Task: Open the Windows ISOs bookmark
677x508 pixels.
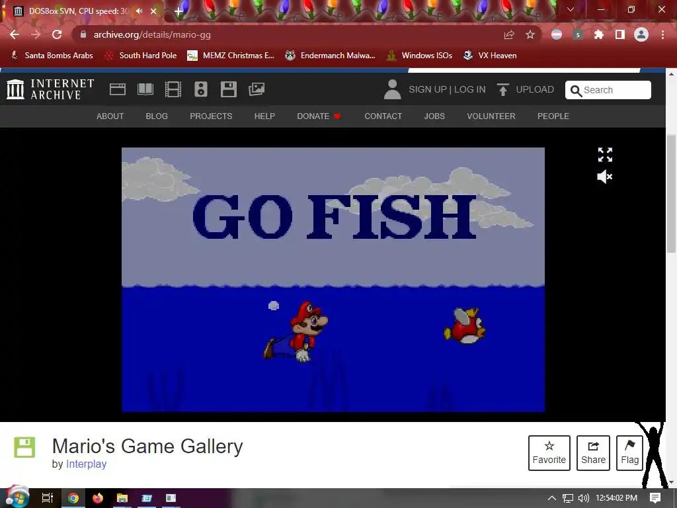Action: pyautogui.click(x=419, y=56)
